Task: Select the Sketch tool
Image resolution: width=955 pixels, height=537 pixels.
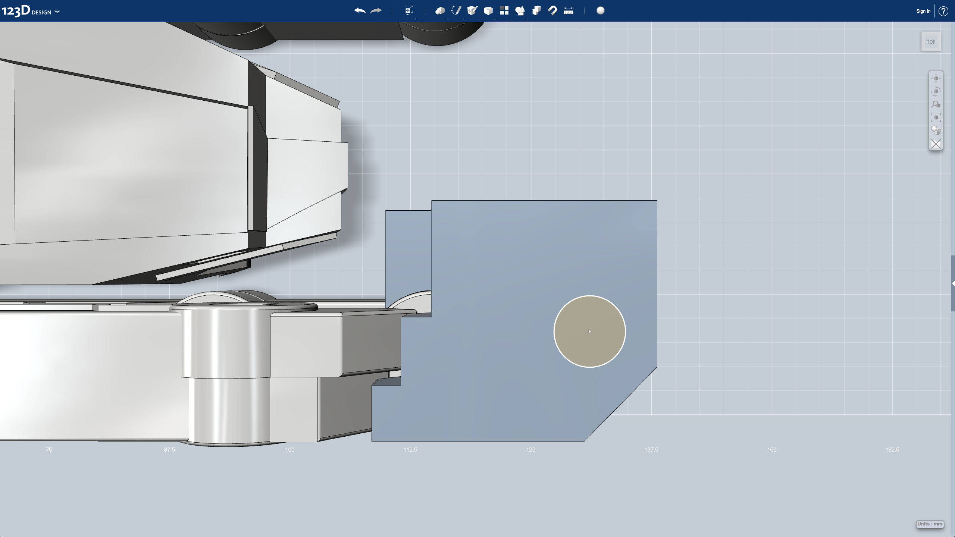Action: point(456,11)
